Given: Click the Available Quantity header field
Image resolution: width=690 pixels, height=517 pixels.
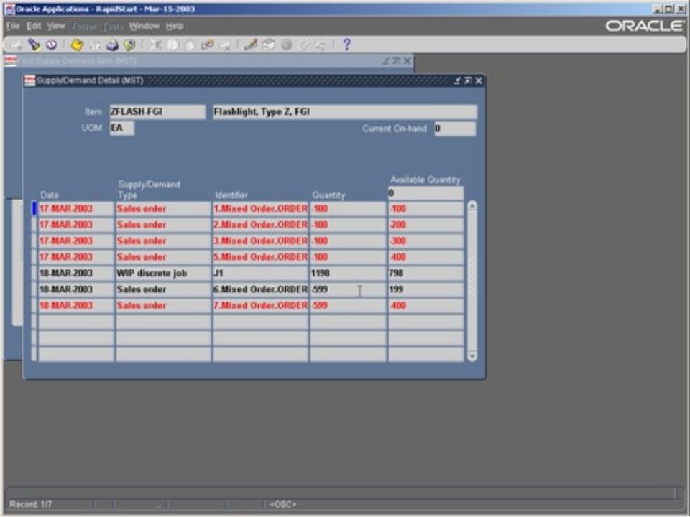Looking at the screenshot, I should [x=425, y=193].
